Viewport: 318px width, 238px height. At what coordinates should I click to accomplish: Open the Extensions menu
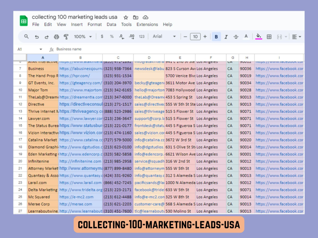(x=147, y=24)
